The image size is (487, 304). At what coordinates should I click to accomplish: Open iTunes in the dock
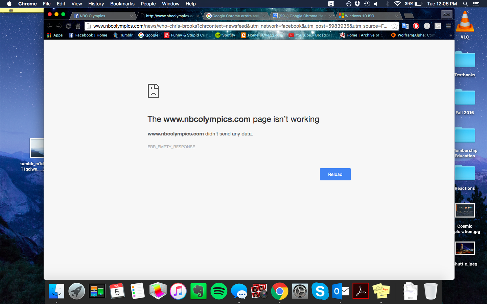(178, 291)
